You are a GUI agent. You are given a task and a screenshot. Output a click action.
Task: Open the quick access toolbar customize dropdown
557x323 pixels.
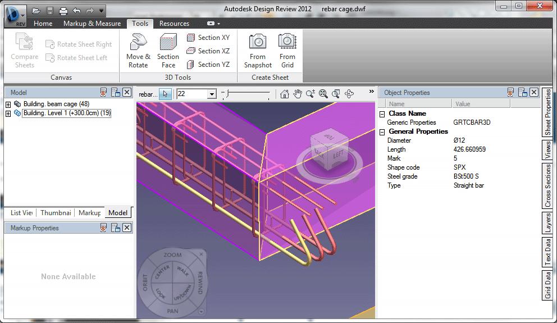pyautogui.click(x=101, y=11)
